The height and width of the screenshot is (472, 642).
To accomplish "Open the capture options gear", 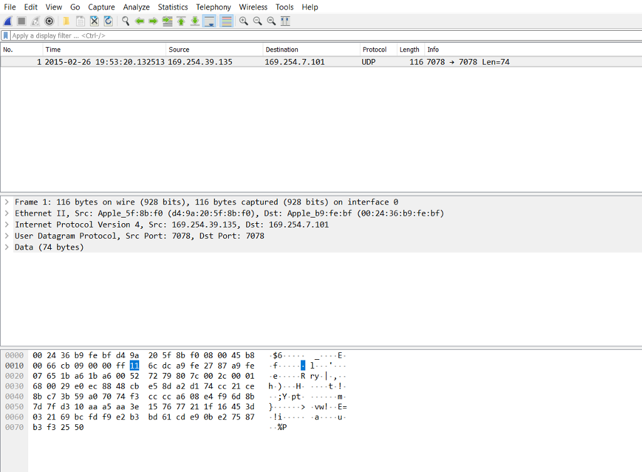I will tap(50, 21).
